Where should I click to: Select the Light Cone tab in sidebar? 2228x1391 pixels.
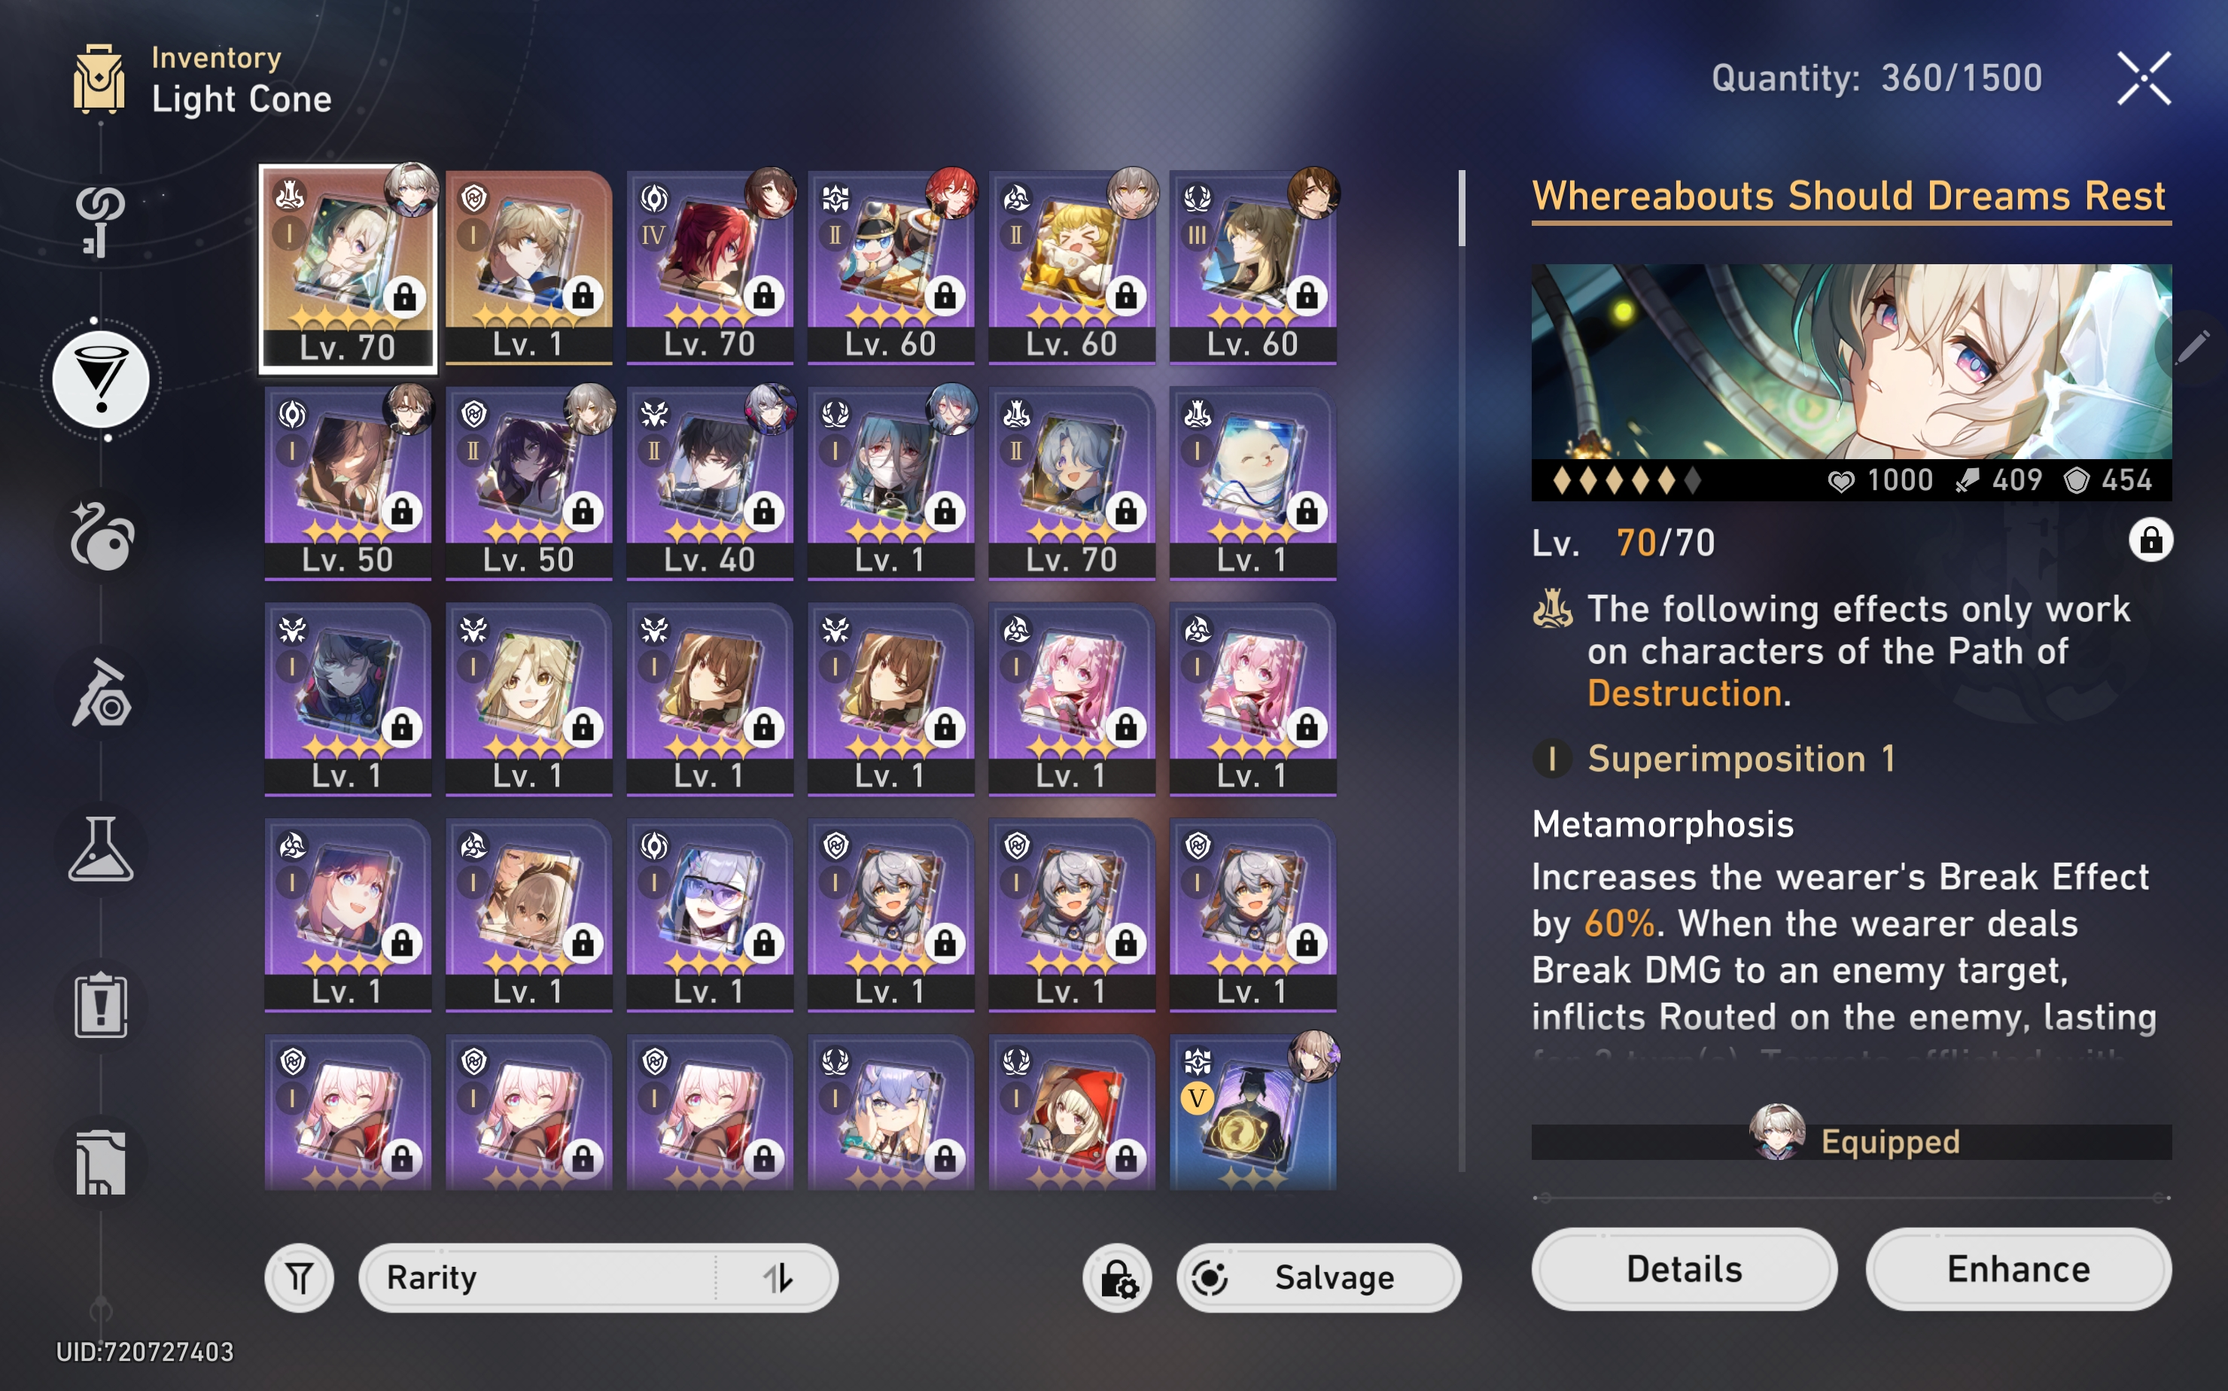[100, 379]
